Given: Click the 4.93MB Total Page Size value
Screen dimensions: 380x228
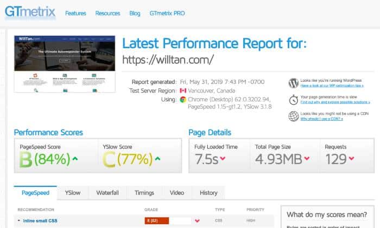Looking at the screenshot, I should 278,159.
